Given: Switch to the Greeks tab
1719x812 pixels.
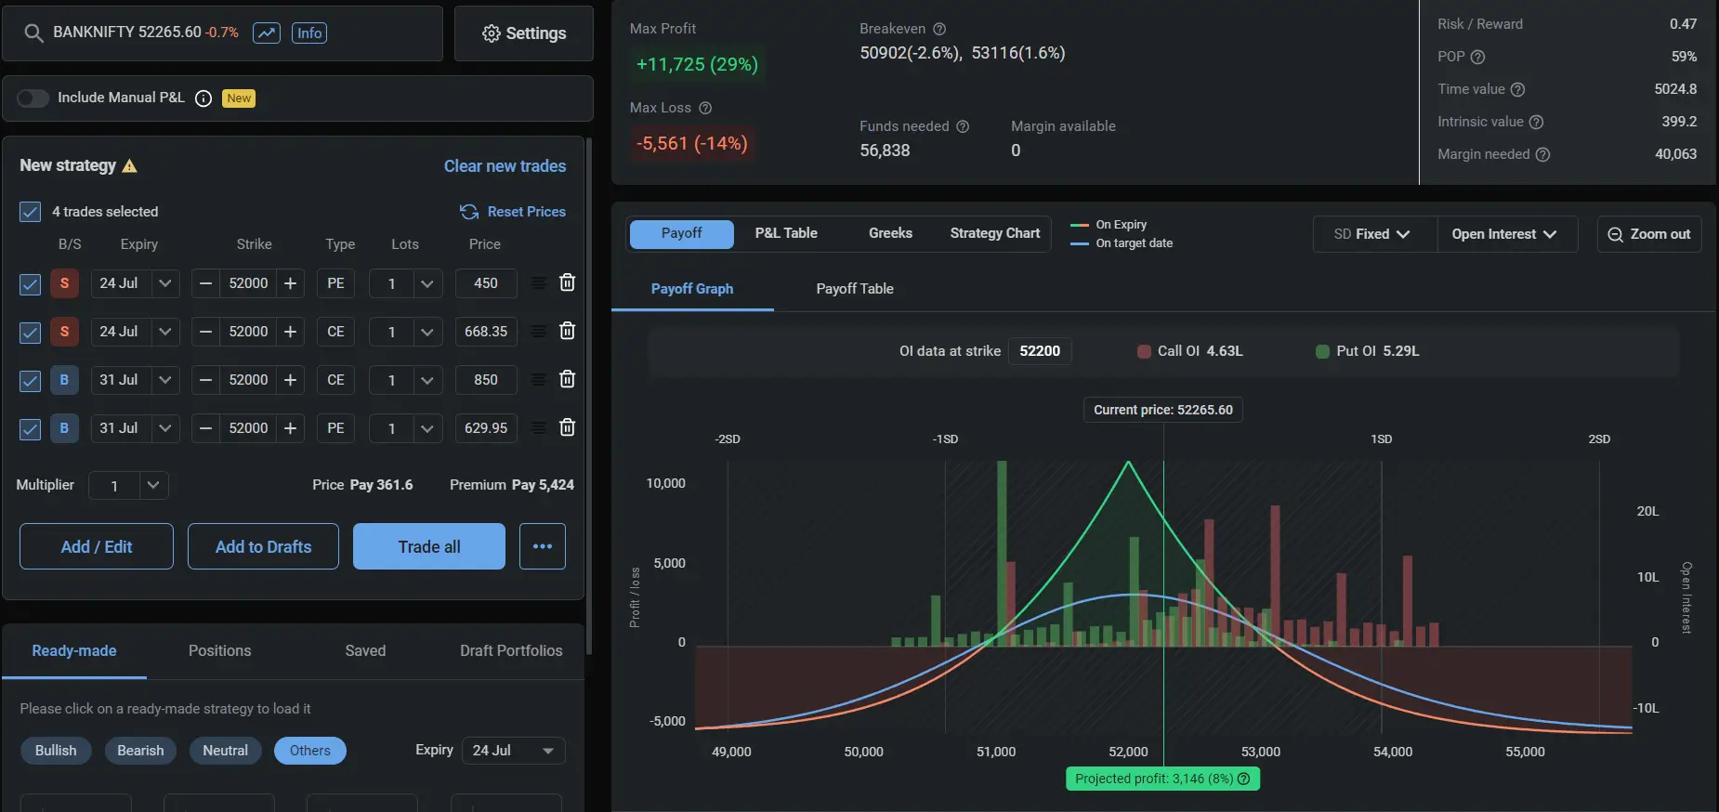Looking at the screenshot, I should click(x=890, y=233).
